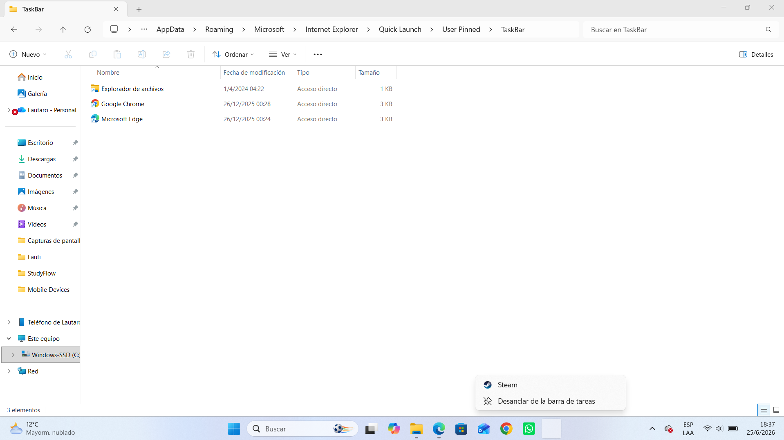784x440 pixels.
Task: Switch to details list view icon
Action: click(x=764, y=410)
